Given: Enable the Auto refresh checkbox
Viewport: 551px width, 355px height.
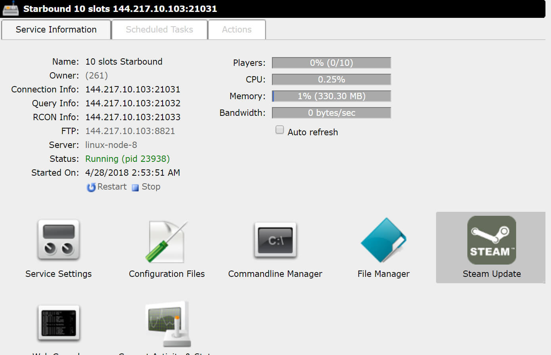Looking at the screenshot, I should pyautogui.click(x=280, y=130).
